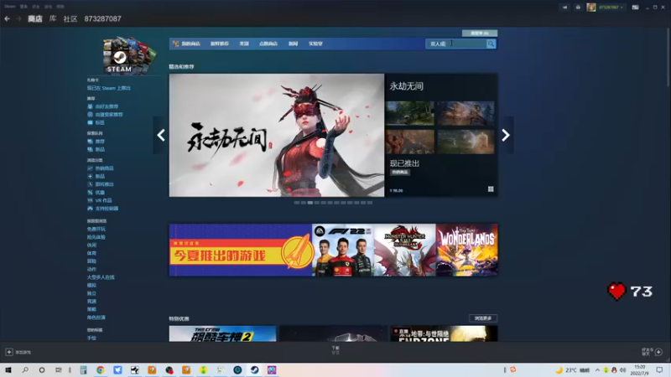Open the Wonderlands banner tile
Viewport: 671px width, 377px height.
467,250
